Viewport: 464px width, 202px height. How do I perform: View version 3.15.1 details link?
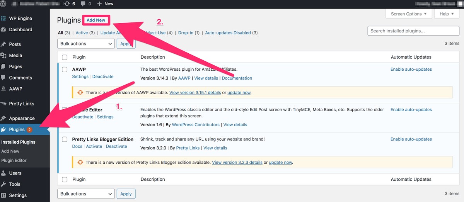pos(195,93)
